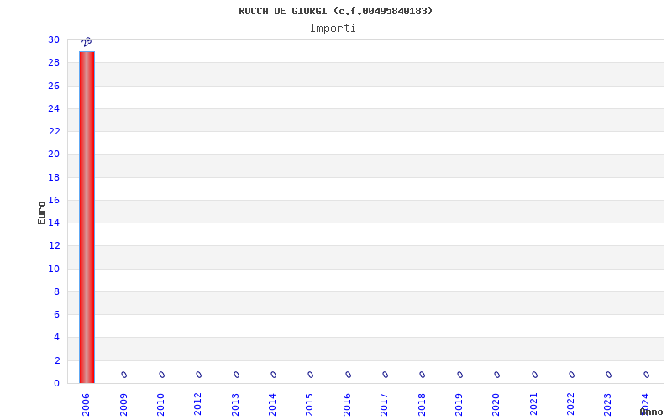Click the y-axis tick 30

(54, 39)
